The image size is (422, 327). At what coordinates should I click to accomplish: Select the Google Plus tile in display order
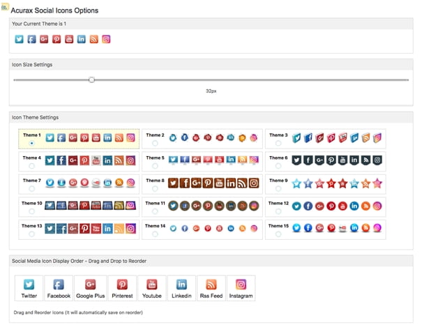pyautogui.click(x=91, y=288)
